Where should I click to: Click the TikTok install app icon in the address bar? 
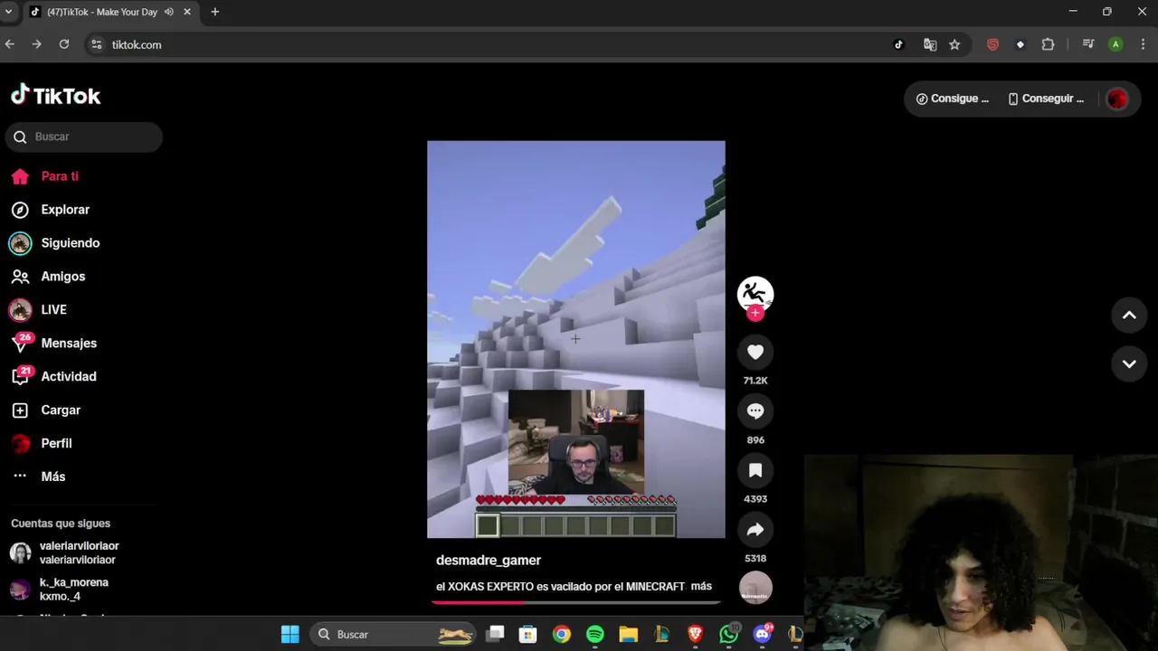pyautogui.click(x=898, y=44)
